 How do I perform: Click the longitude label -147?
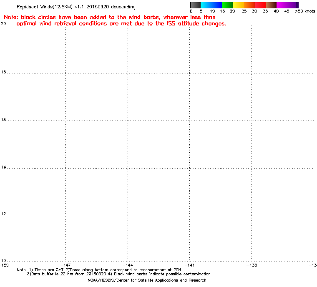(65, 265)
